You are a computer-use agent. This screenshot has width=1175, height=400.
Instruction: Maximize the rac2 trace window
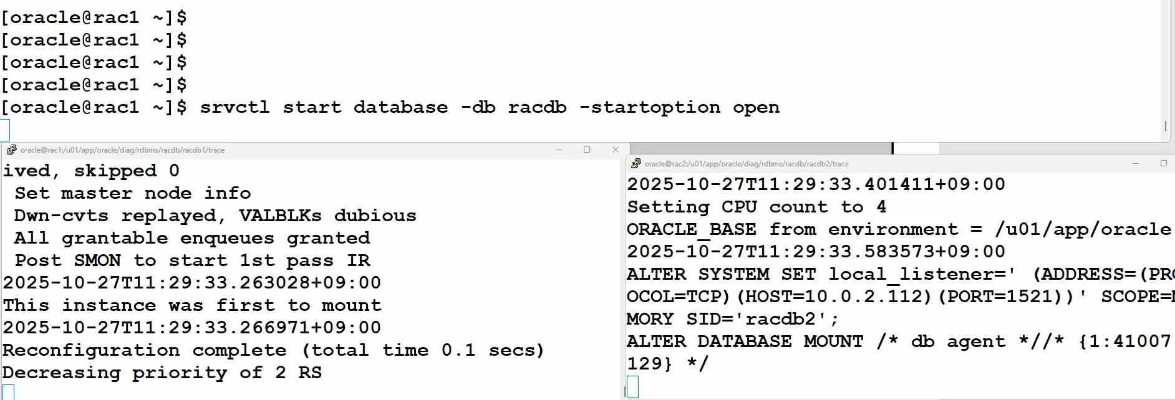(x=1163, y=163)
